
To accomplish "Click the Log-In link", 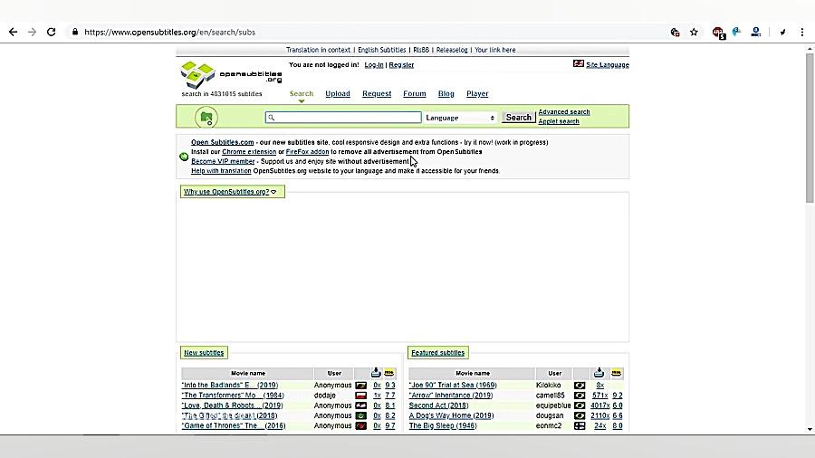I will 374,65.
